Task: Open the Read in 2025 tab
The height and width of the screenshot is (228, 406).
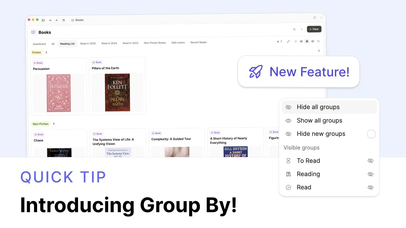Action: (x=88, y=43)
